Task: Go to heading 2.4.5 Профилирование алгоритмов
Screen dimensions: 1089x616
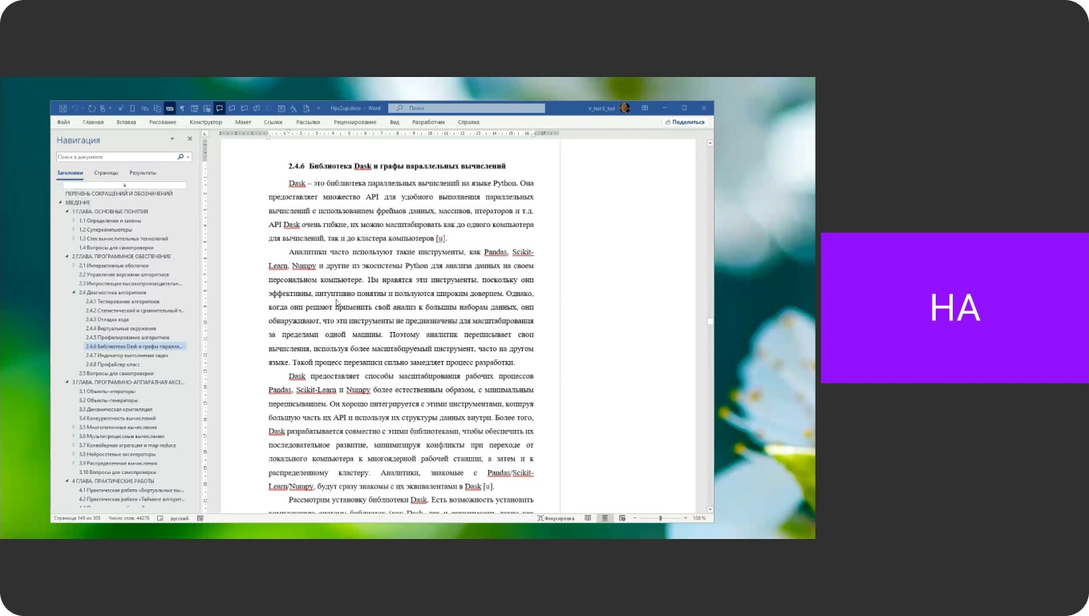Action: point(128,338)
